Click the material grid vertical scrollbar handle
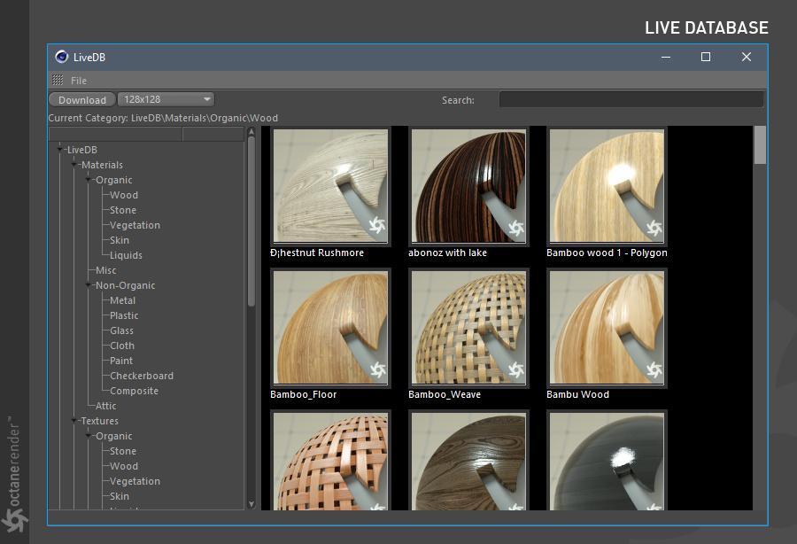This screenshot has width=797, height=544. (760, 145)
